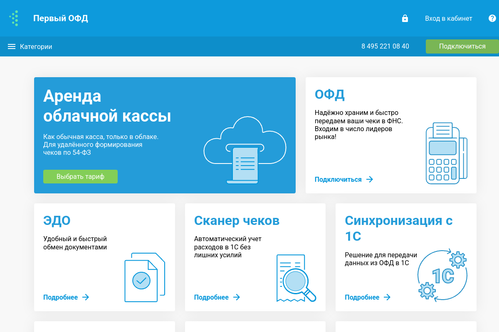Click the 1С gears sync icon
This screenshot has width=499, height=332.
(x=442, y=276)
